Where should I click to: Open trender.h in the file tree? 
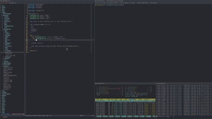[9, 54]
